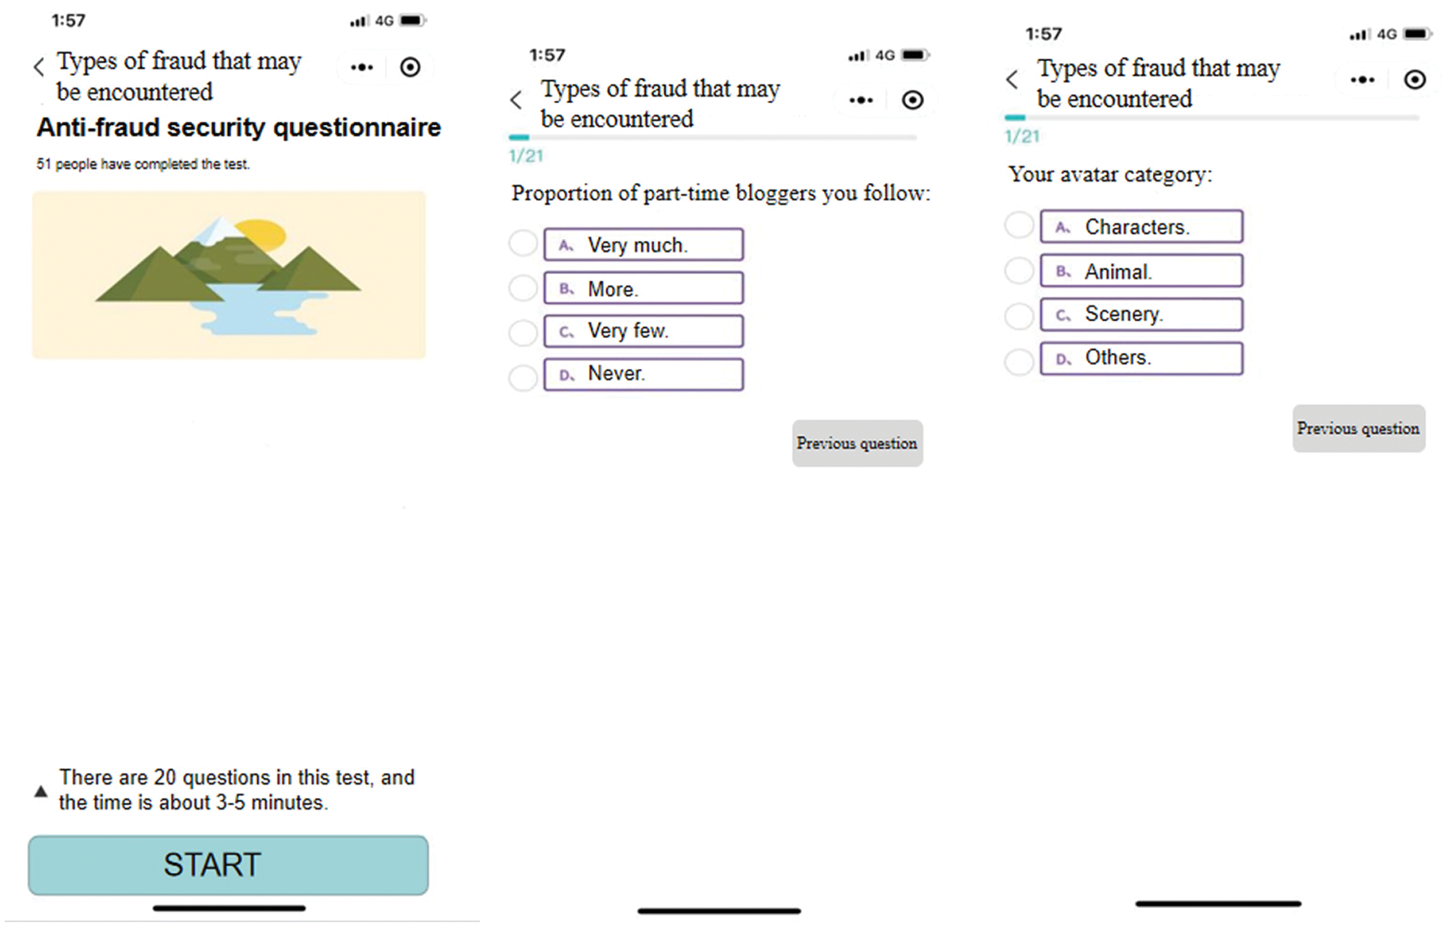Open three-dots menu on the avatar category screen
The height and width of the screenshot is (926, 1454).
coord(1362,79)
